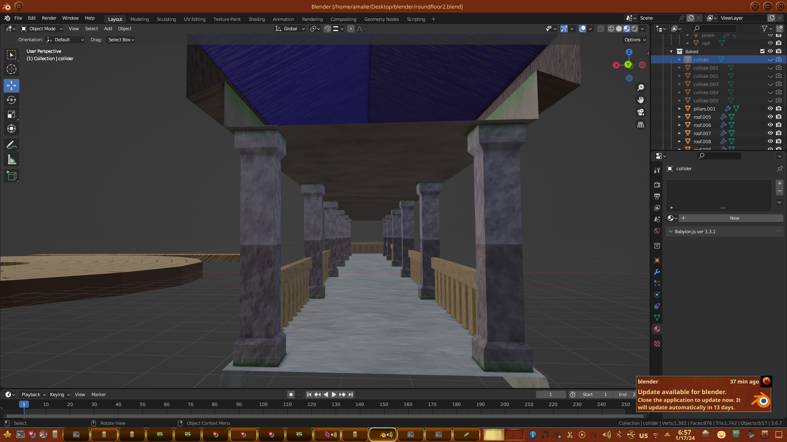Image resolution: width=787 pixels, height=442 pixels.
Task: Select the Annotate pencil tool
Action: (11, 145)
